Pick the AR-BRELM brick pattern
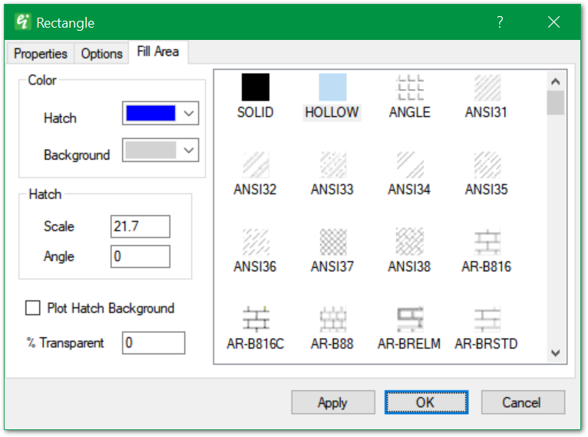The width and height of the screenshot is (588, 437). click(x=409, y=328)
